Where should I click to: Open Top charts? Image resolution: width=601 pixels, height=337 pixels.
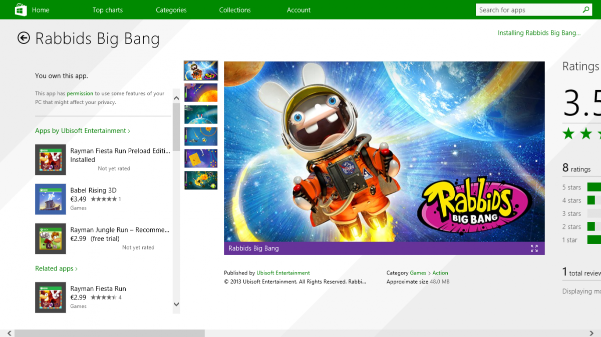[107, 10]
